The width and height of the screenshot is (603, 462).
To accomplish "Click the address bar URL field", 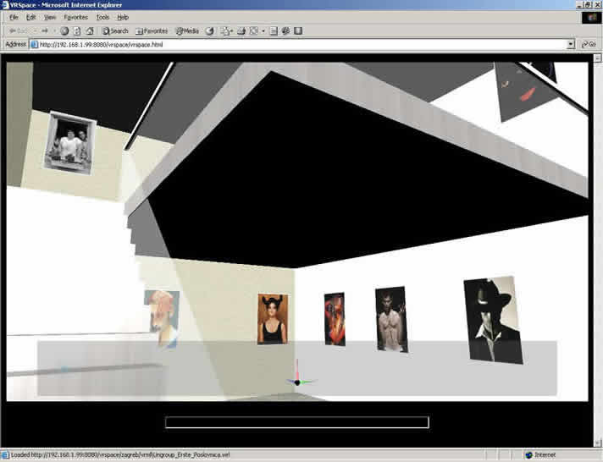I will (x=296, y=44).
